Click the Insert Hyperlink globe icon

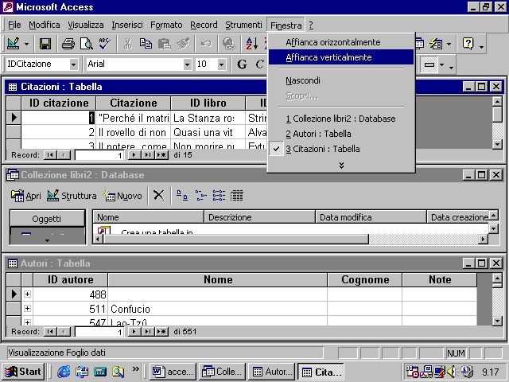point(229,44)
